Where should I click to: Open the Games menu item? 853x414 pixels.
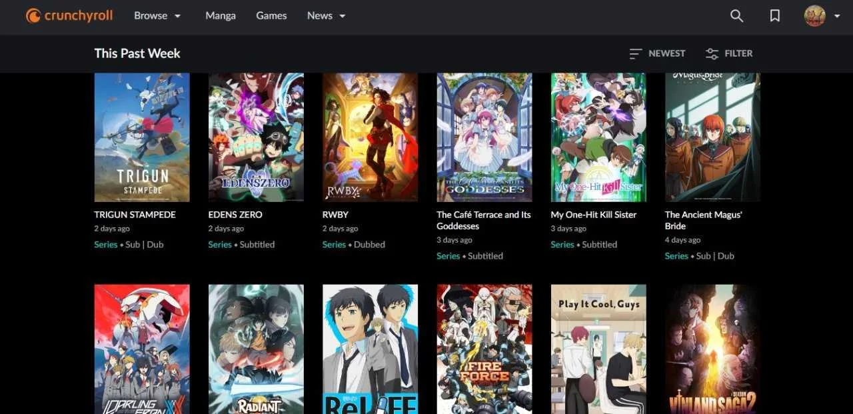pyautogui.click(x=271, y=15)
